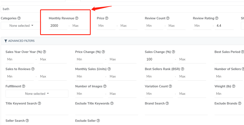Open the Fulfillment None selected dropdown
The width and height of the screenshot is (244, 125).
(x=37, y=94)
